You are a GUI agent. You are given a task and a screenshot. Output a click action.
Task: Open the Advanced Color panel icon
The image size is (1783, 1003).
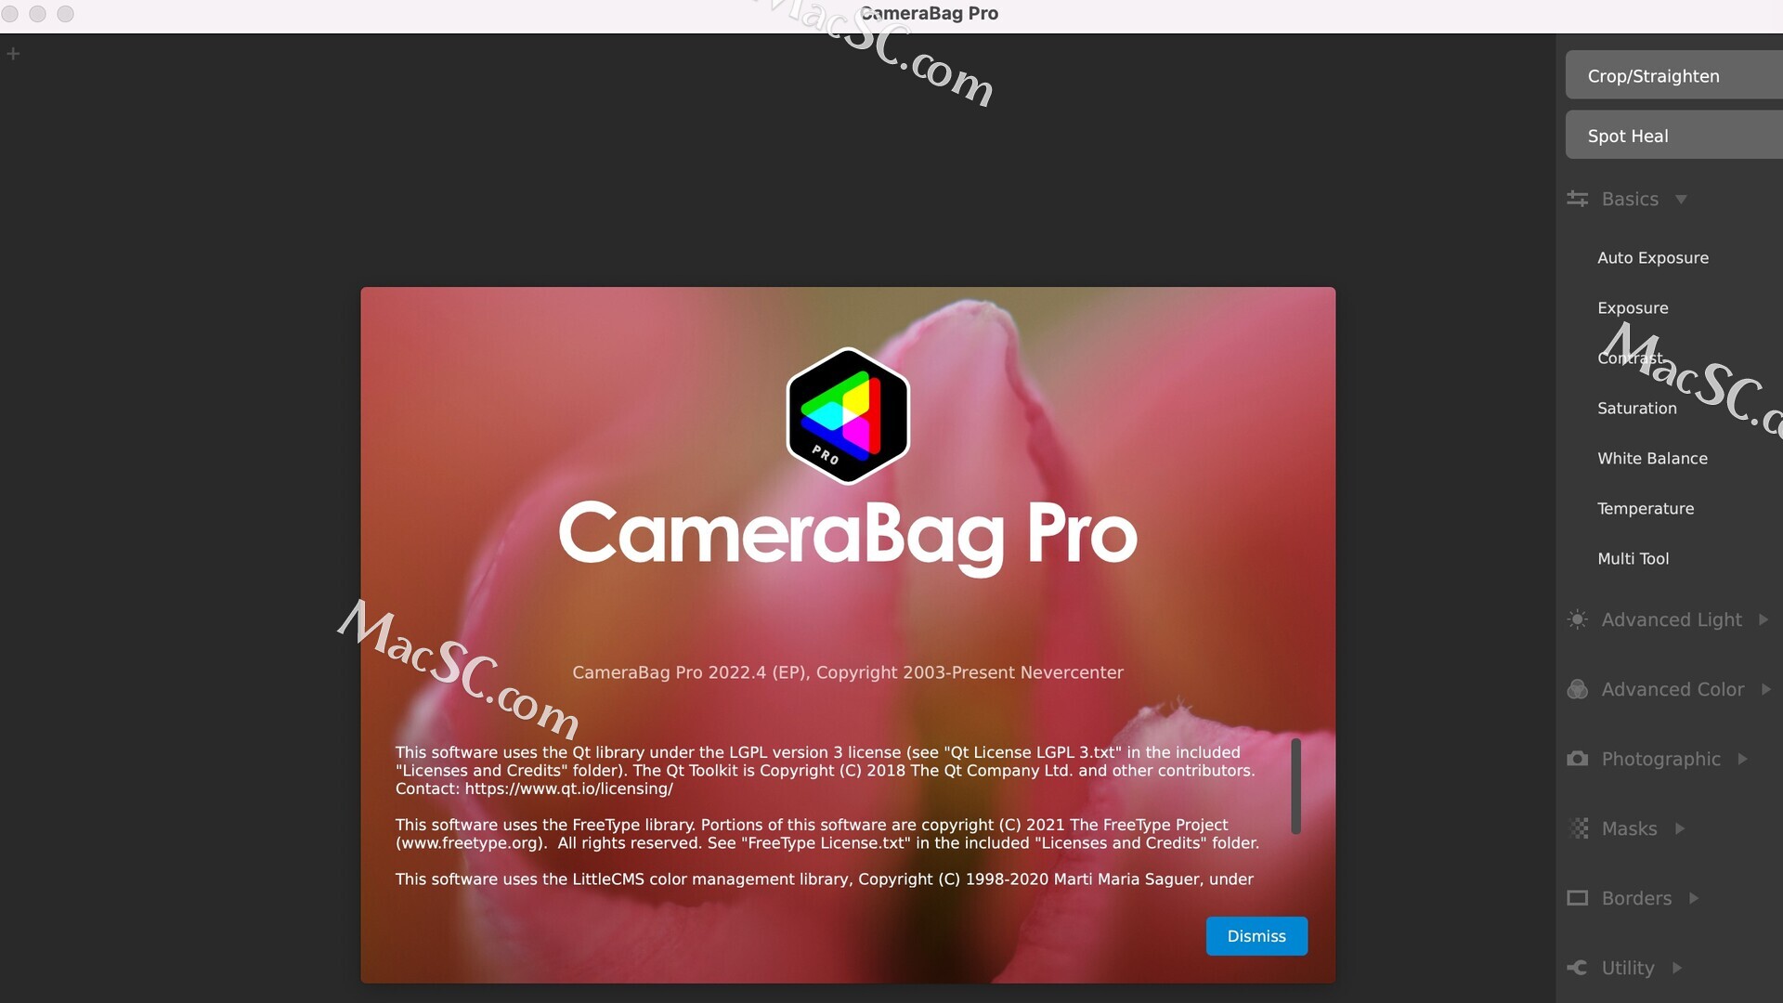[1579, 688]
